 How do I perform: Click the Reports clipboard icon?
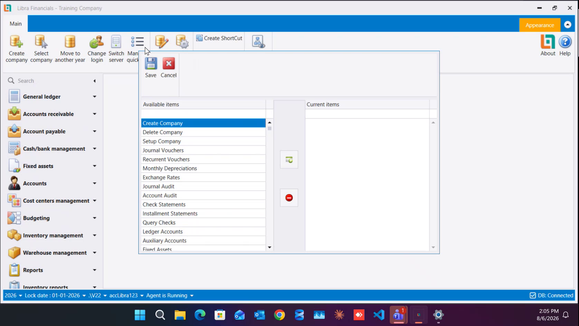[x=14, y=270]
